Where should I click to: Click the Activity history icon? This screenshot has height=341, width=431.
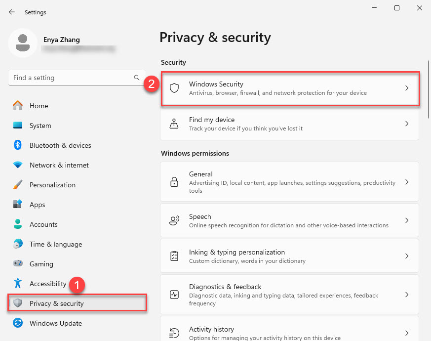(174, 333)
